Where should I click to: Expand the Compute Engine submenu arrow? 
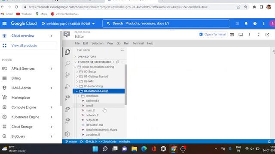(52, 107)
